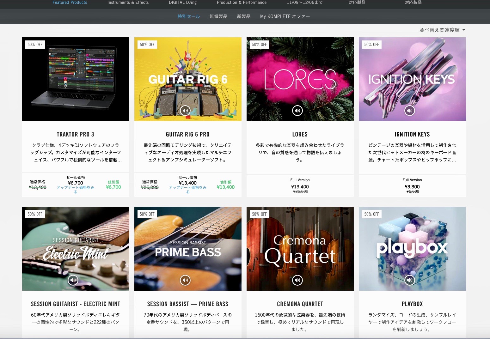
Task: Play the Prime Bass sound demo
Action: (x=185, y=280)
